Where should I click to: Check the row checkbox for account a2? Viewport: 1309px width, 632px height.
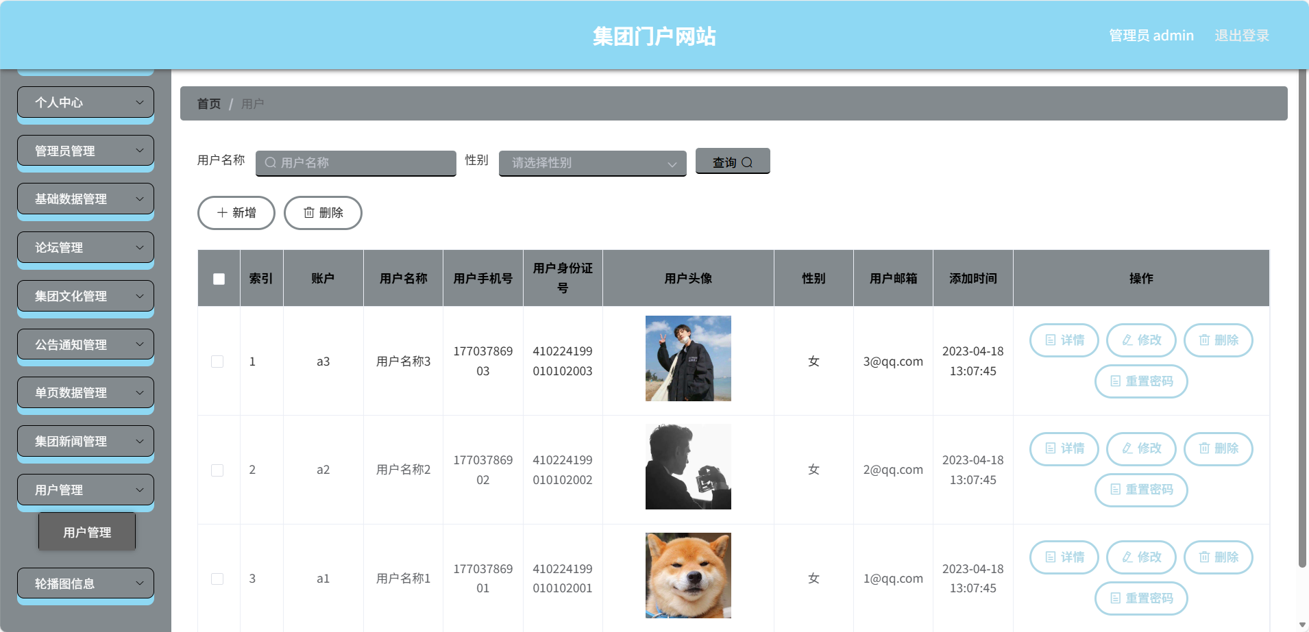tap(217, 470)
